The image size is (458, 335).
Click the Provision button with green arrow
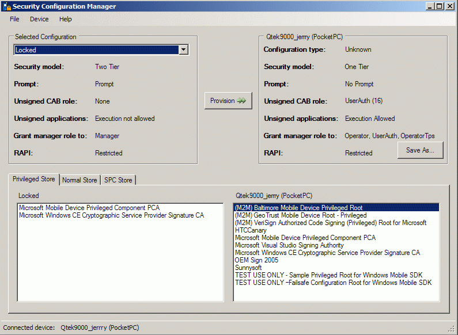tap(228, 101)
